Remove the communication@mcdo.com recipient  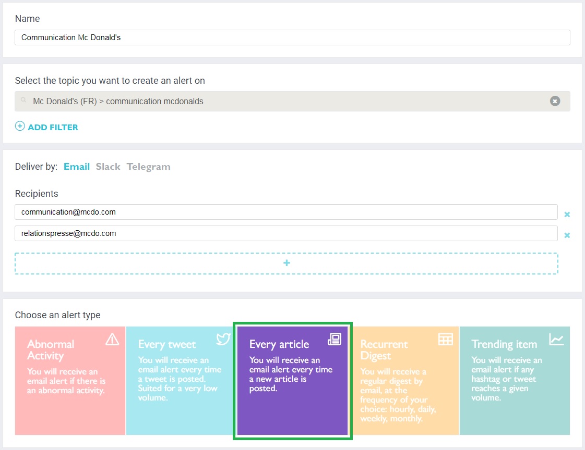567,215
